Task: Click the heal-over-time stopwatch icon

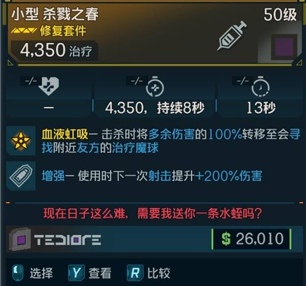Action: 155,87
